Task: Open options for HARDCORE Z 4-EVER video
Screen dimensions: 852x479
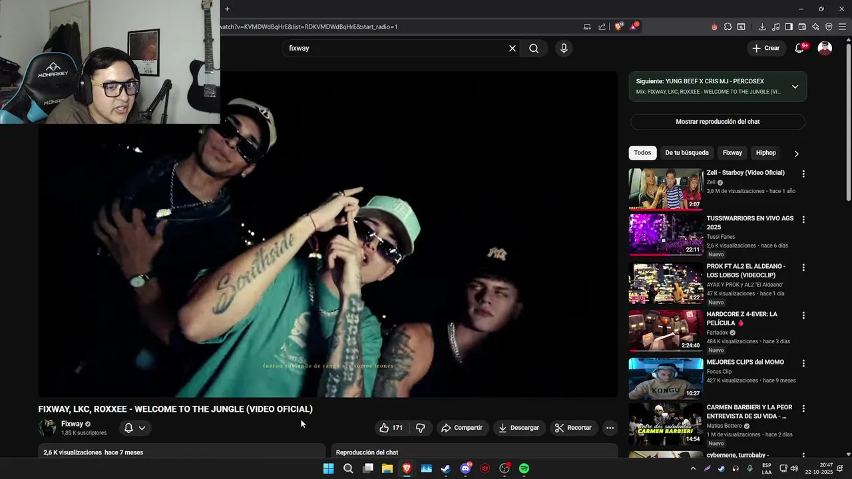Action: 803,315
